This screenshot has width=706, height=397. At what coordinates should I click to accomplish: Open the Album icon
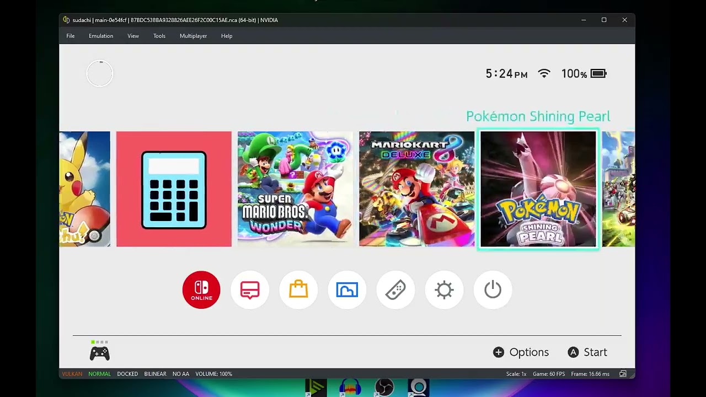click(x=347, y=289)
